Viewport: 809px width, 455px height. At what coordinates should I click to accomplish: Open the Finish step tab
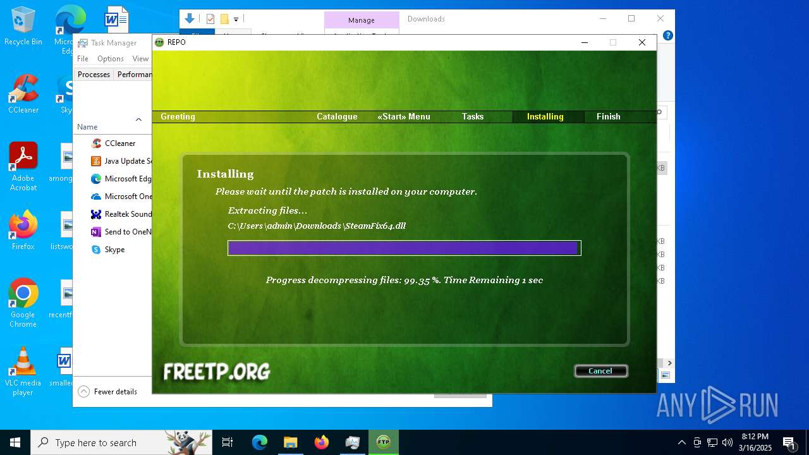(x=609, y=116)
